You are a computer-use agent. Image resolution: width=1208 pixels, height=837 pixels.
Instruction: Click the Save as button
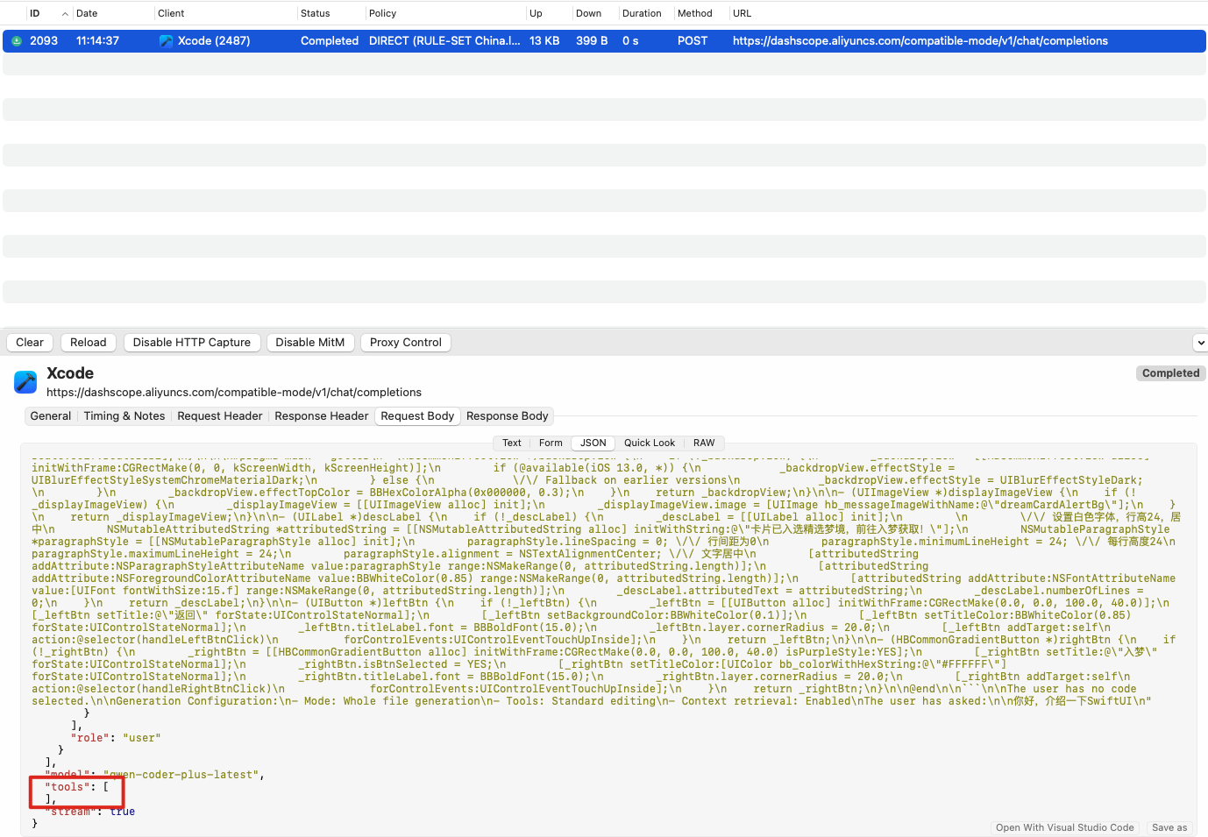tap(1169, 827)
